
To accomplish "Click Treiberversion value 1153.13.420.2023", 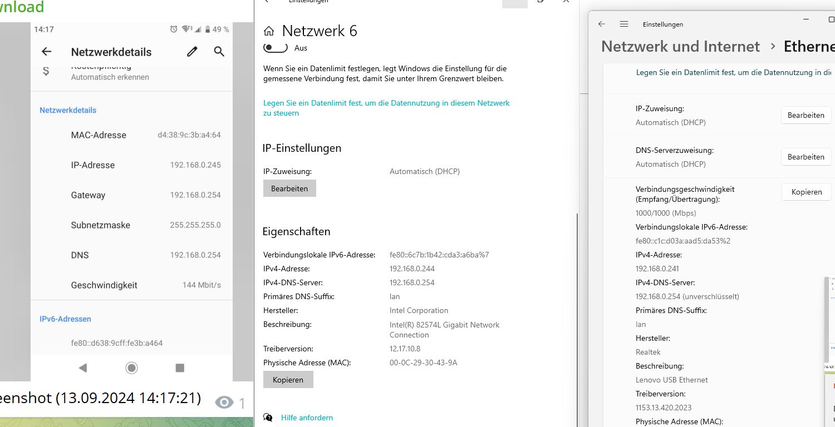I will [664, 408].
